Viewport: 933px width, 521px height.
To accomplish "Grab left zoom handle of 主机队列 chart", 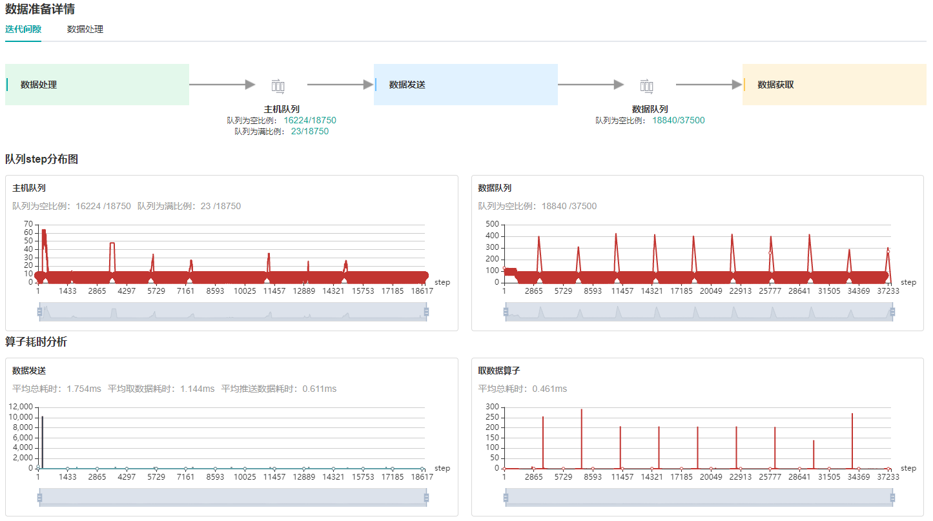I will coord(39,312).
